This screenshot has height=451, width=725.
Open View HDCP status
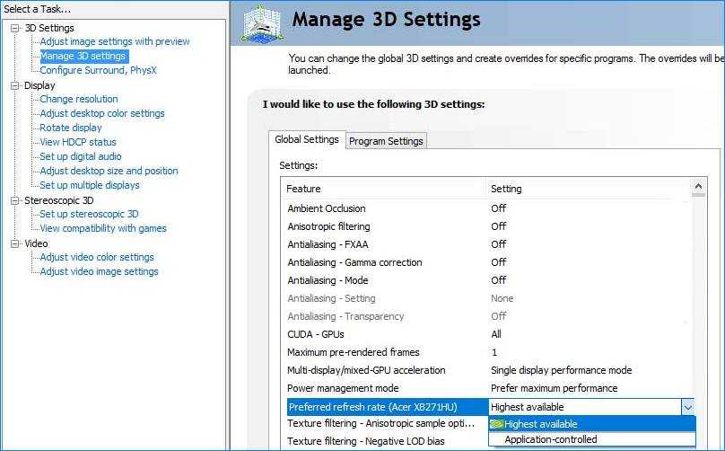[x=78, y=142]
